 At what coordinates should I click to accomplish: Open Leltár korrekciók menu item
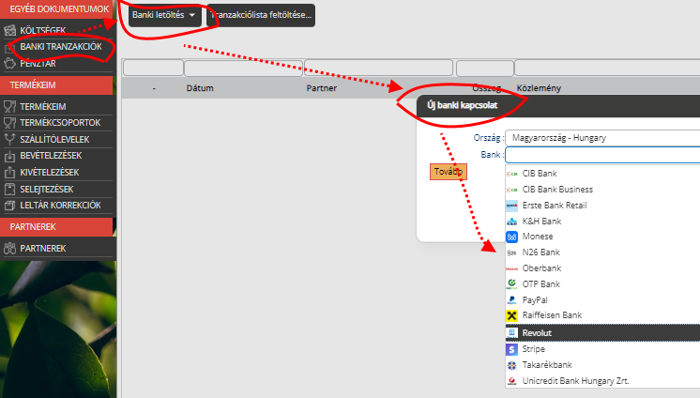(59, 205)
